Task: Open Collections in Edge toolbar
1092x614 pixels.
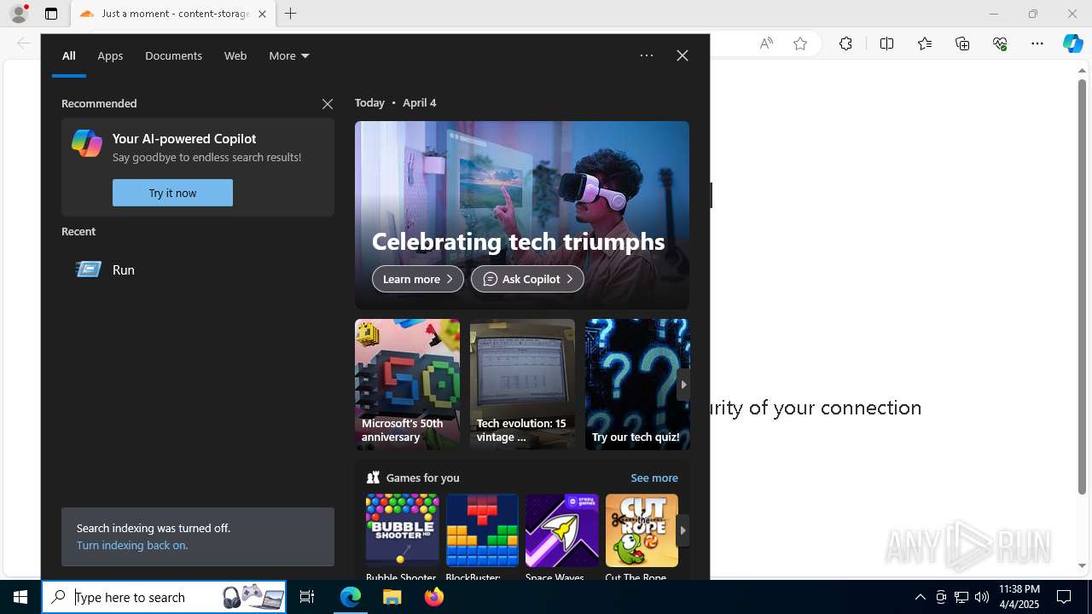Action: pos(962,43)
